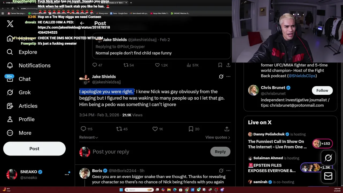Click the share icon on main post
The image size is (343, 193).
(227, 129)
